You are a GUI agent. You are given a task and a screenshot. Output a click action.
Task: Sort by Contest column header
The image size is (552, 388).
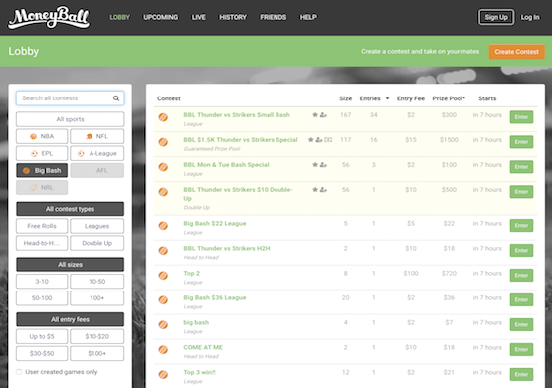[169, 98]
